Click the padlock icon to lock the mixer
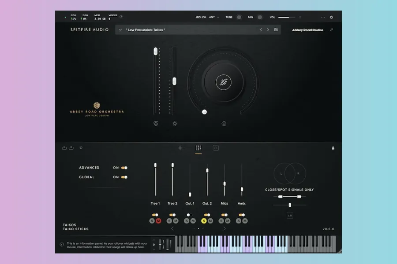The width and height of the screenshot is (397, 264). 333,148
